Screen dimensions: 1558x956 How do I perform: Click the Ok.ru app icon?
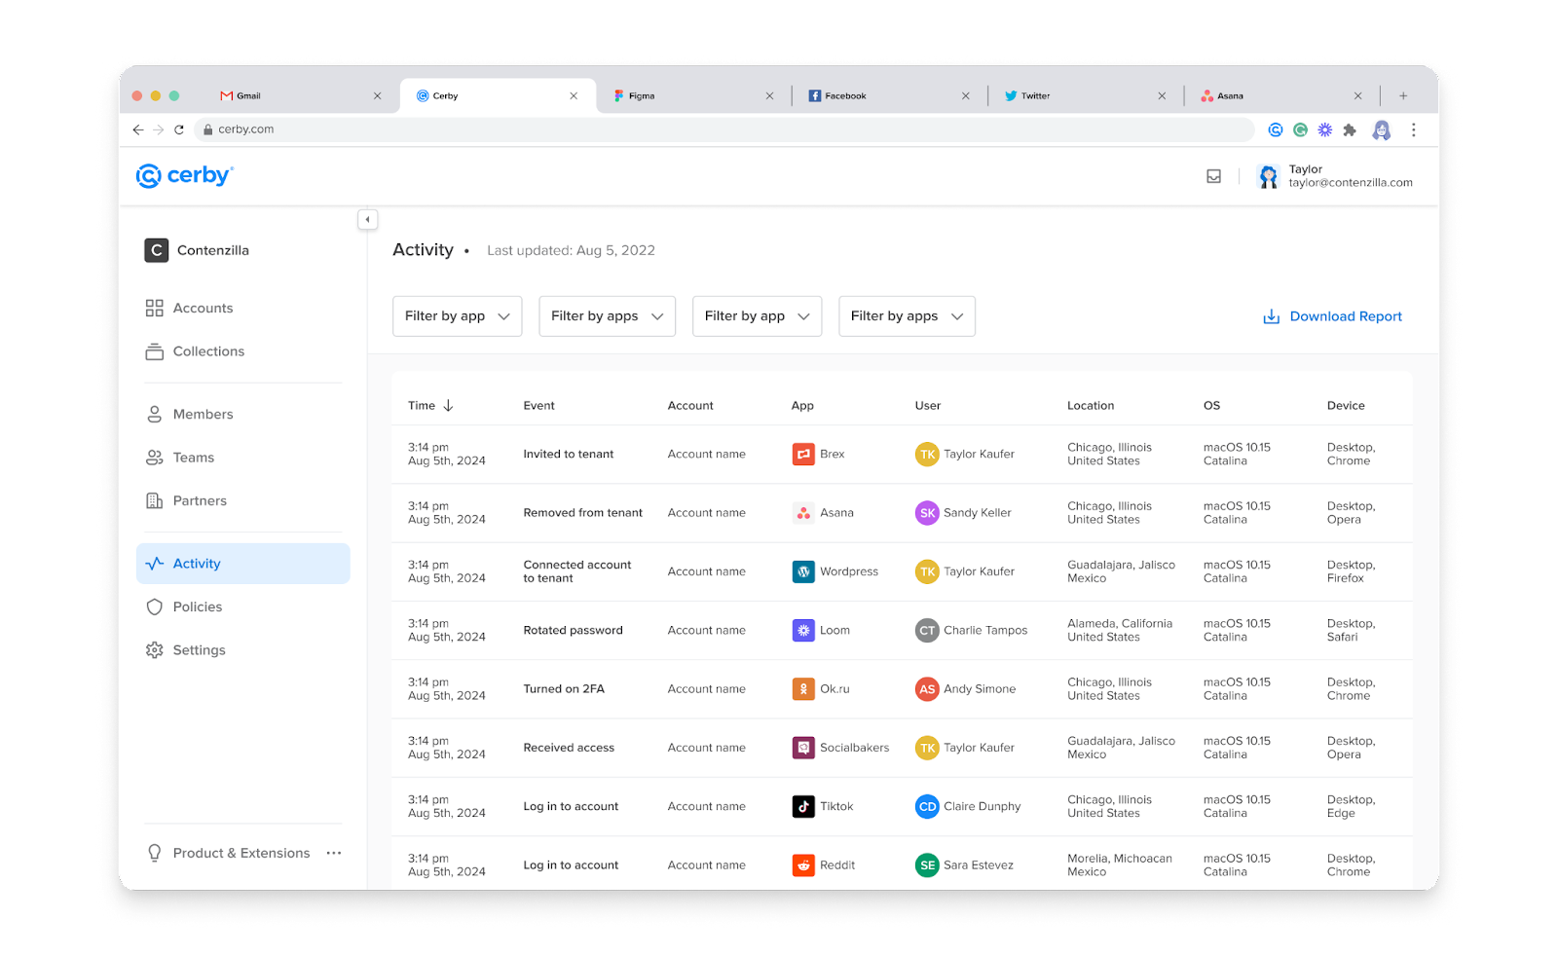click(803, 689)
